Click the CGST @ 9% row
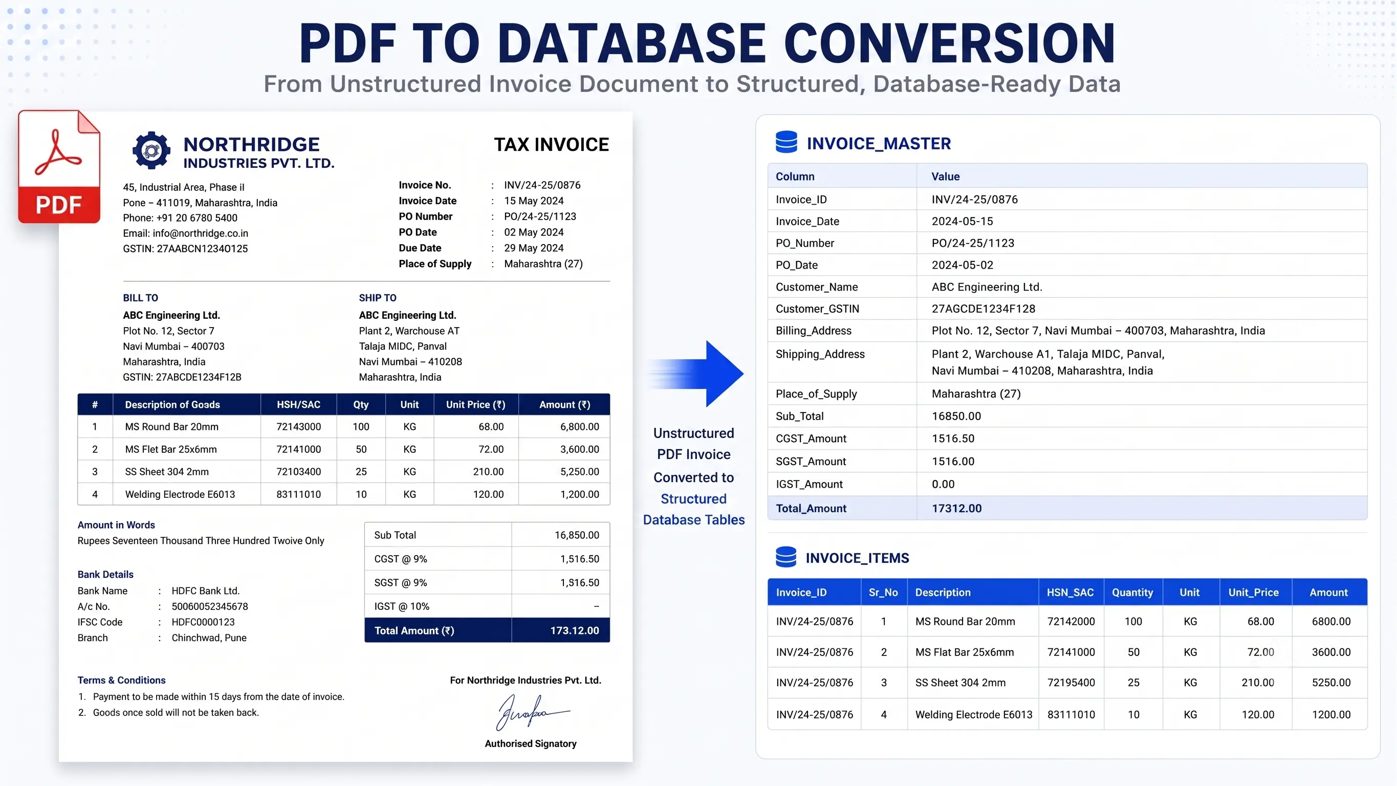This screenshot has width=1397, height=786. (487, 559)
